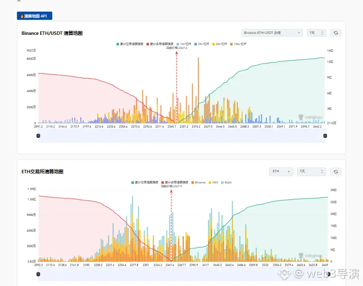Toggle the Bybit legend item

pos(227,182)
